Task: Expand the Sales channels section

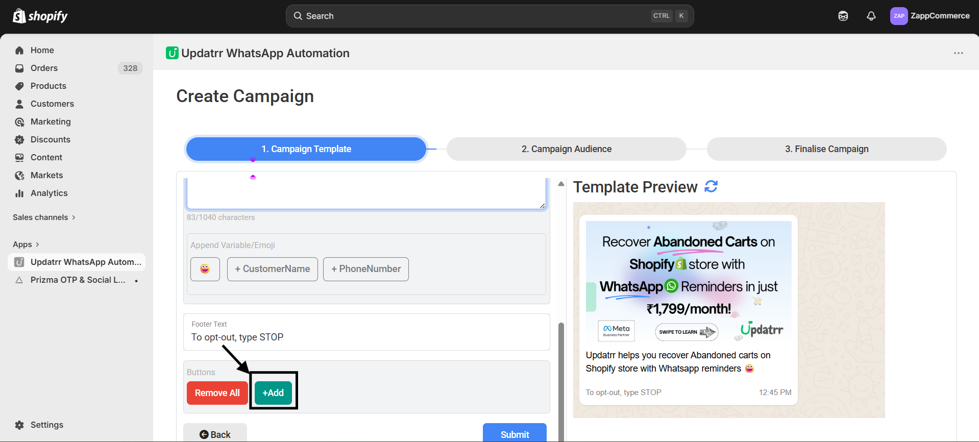Action: [44, 217]
